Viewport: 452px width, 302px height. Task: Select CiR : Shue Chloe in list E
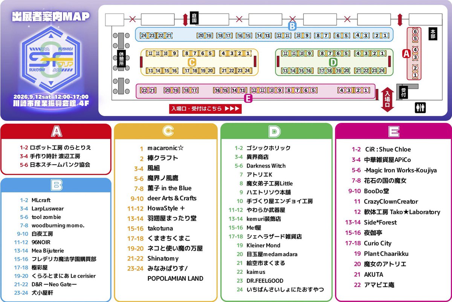[387, 149]
